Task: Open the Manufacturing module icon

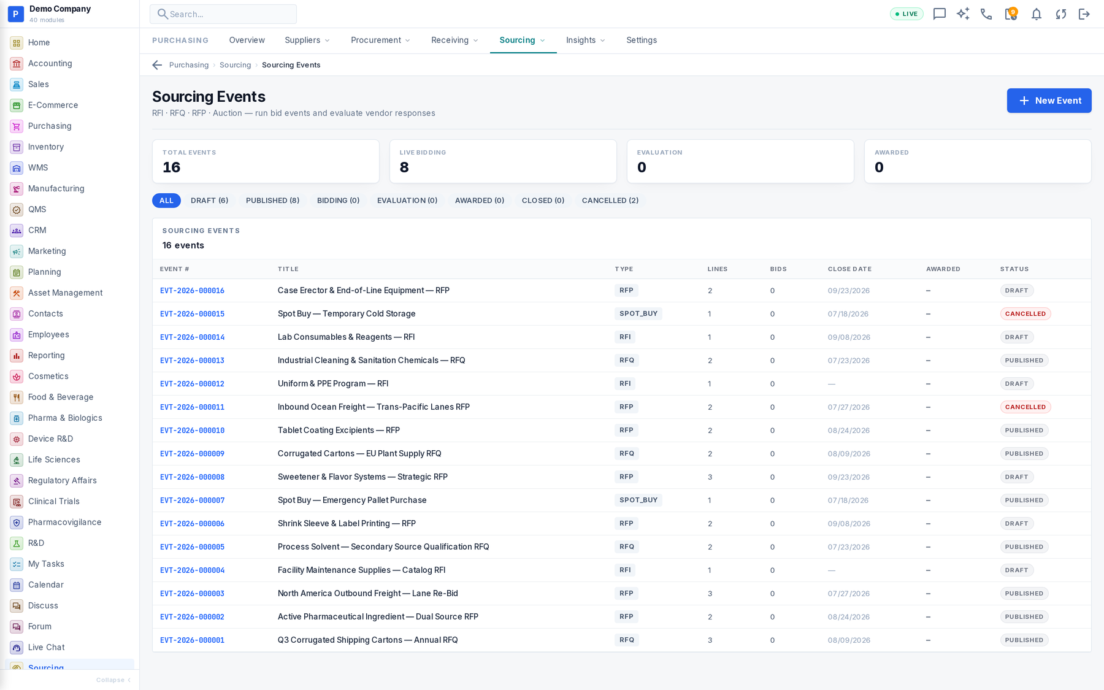Action: point(17,189)
